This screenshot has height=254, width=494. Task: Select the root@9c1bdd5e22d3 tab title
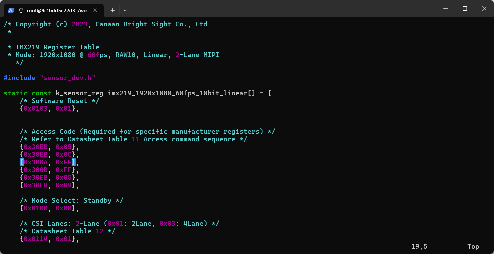point(57,10)
